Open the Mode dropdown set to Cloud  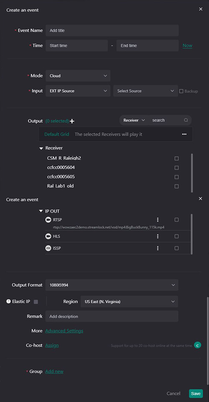[x=78, y=76]
